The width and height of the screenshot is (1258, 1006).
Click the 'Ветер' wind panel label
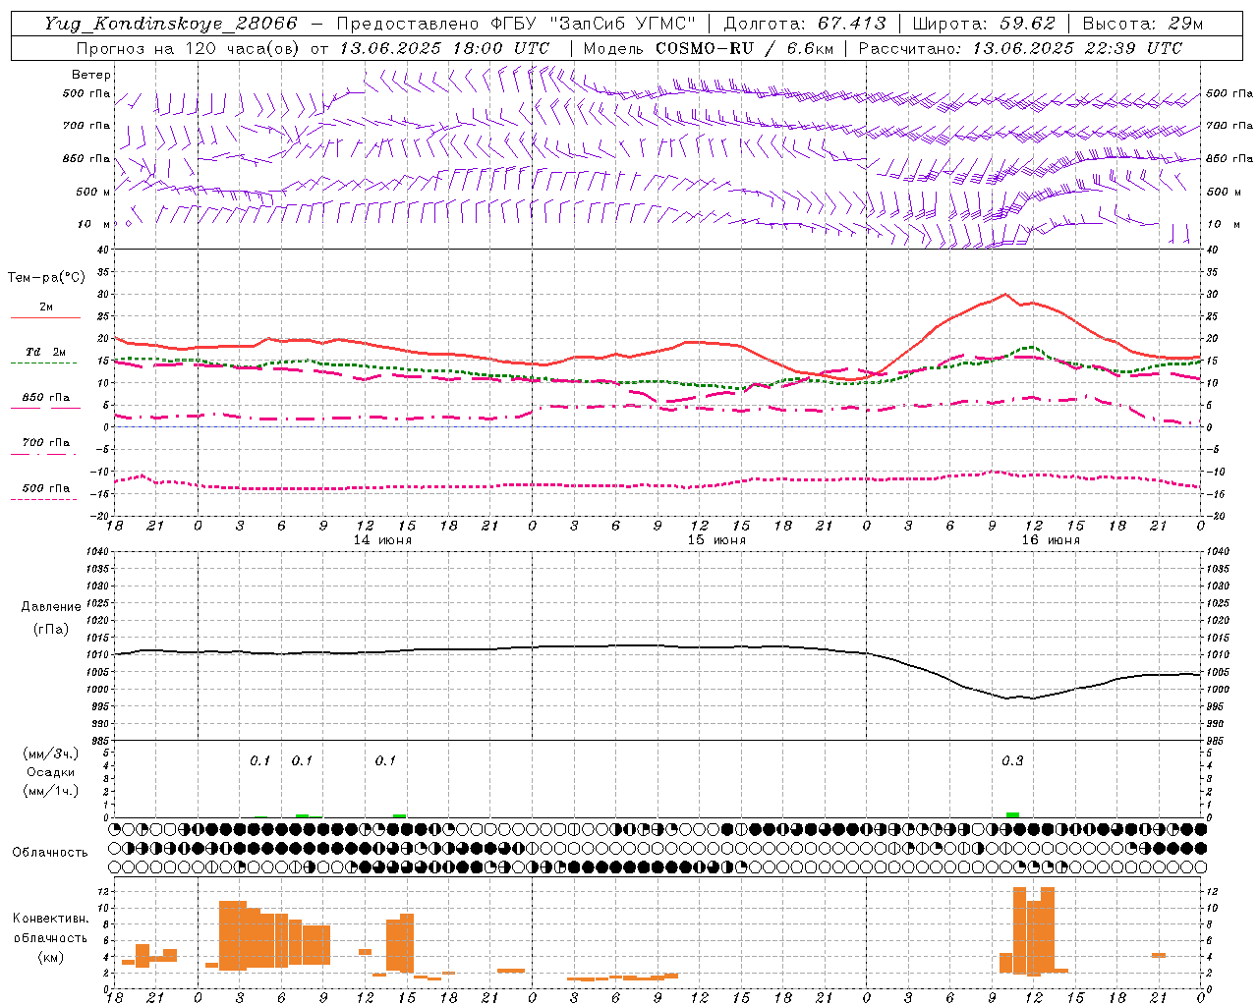click(91, 75)
